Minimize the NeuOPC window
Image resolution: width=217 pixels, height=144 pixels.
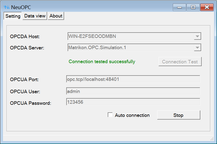click(179, 7)
